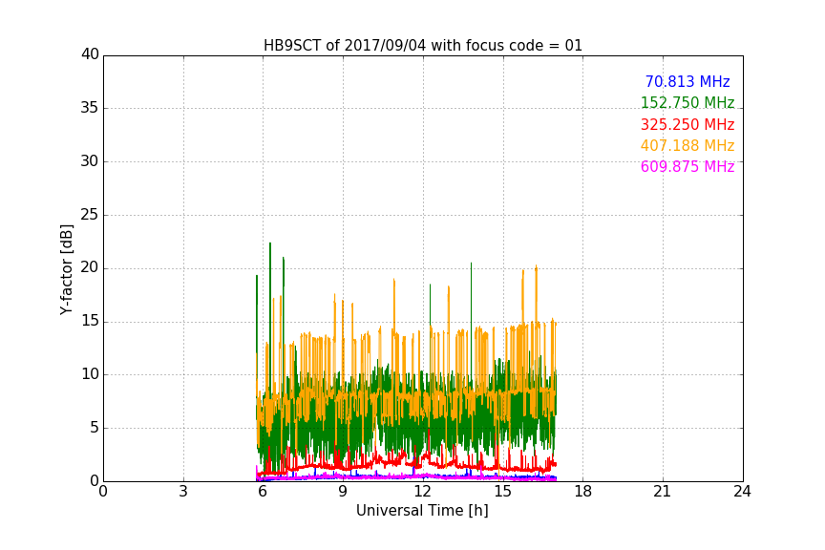Screen dimensions: 825x550
Task: Click the Y-factor [dB] axis label
Action: tap(67, 269)
